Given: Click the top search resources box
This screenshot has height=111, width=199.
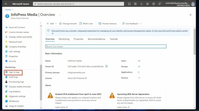Looking at the screenshot, I should [x=79, y=4].
